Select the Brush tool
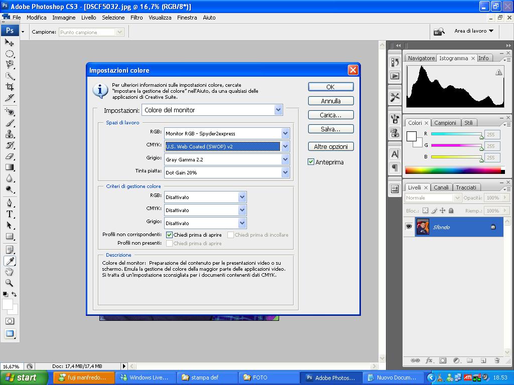This screenshot has width=514, height=385. (x=10, y=123)
